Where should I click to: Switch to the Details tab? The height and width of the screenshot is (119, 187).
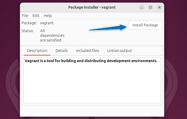click(x=62, y=51)
